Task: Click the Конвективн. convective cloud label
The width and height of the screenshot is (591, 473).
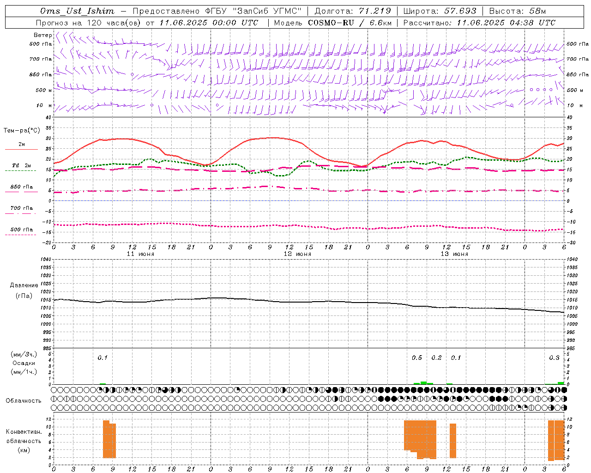Action: pos(24,432)
